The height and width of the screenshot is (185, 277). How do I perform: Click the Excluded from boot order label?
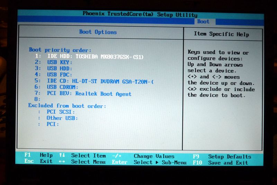(x=67, y=105)
